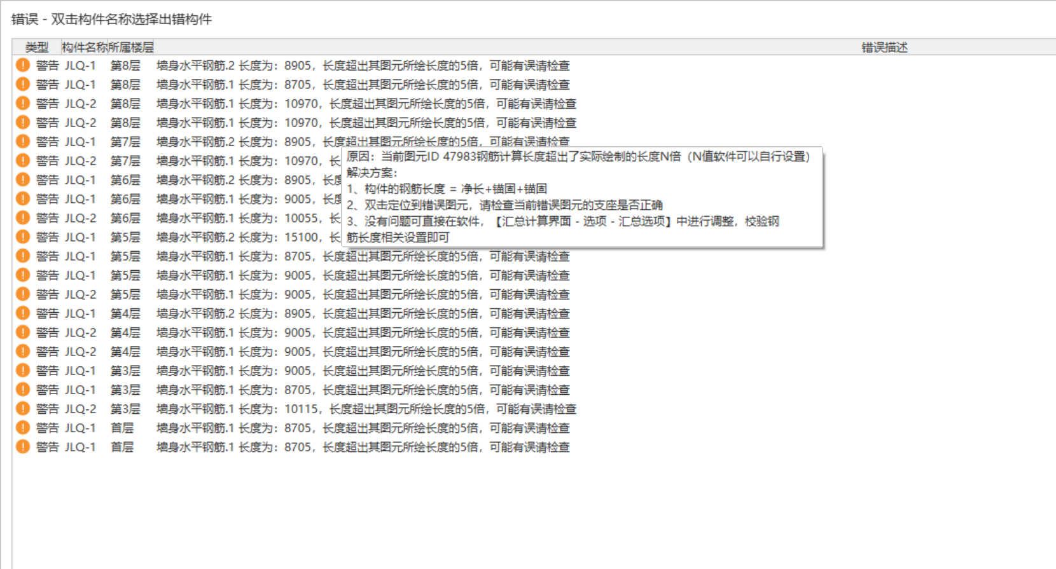
Task: Click 第3层 floor cell of JLQ-1 8705 row
Action: (125, 390)
